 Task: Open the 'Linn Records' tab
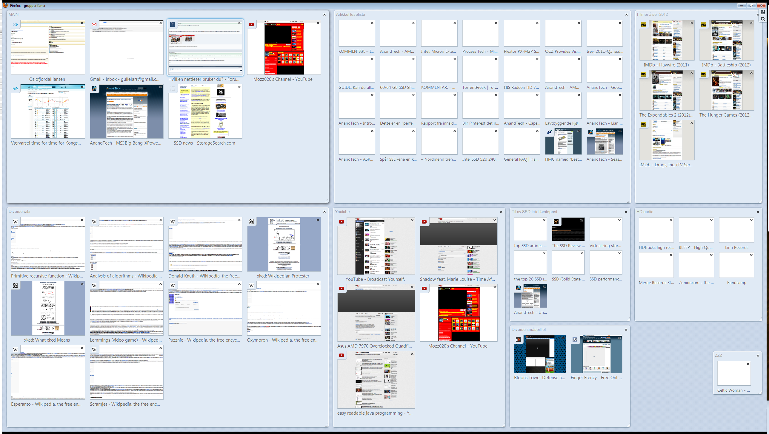(736, 230)
